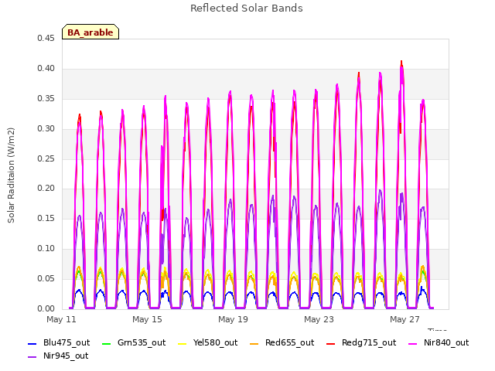Click the 0.15 y-axis tick label
Viewport: 495px width, 371px height.
click(46, 219)
